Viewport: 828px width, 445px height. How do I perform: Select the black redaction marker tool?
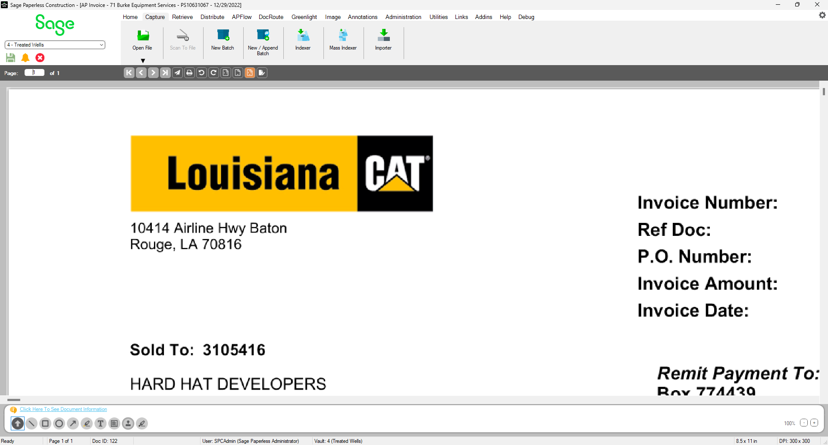pos(142,423)
